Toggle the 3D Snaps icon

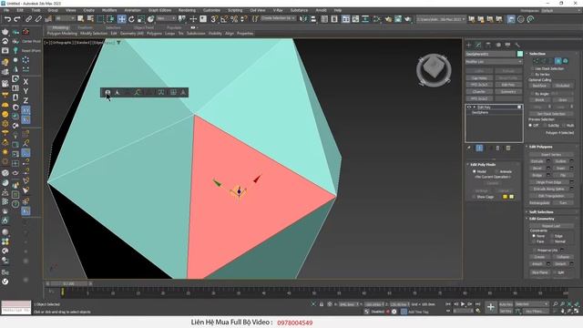point(214,19)
